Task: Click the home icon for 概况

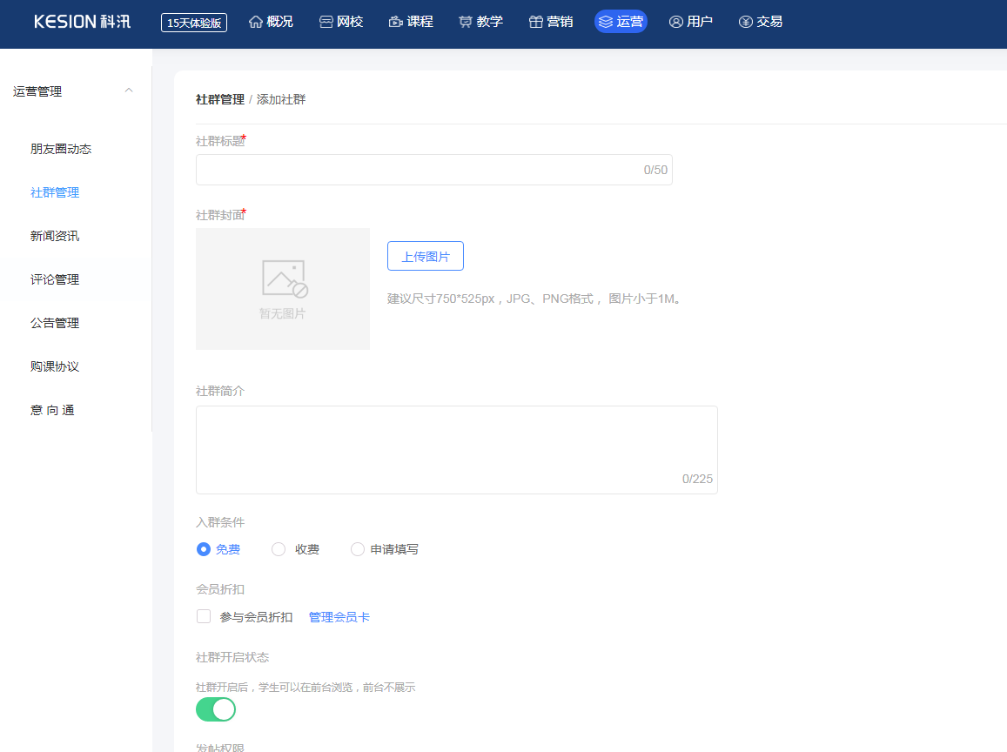Action: click(x=256, y=22)
